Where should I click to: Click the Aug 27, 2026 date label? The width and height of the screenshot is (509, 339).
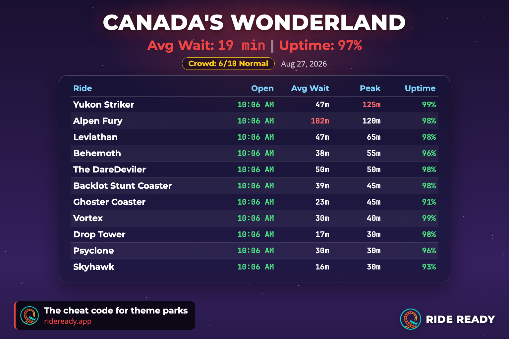(x=304, y=64)
